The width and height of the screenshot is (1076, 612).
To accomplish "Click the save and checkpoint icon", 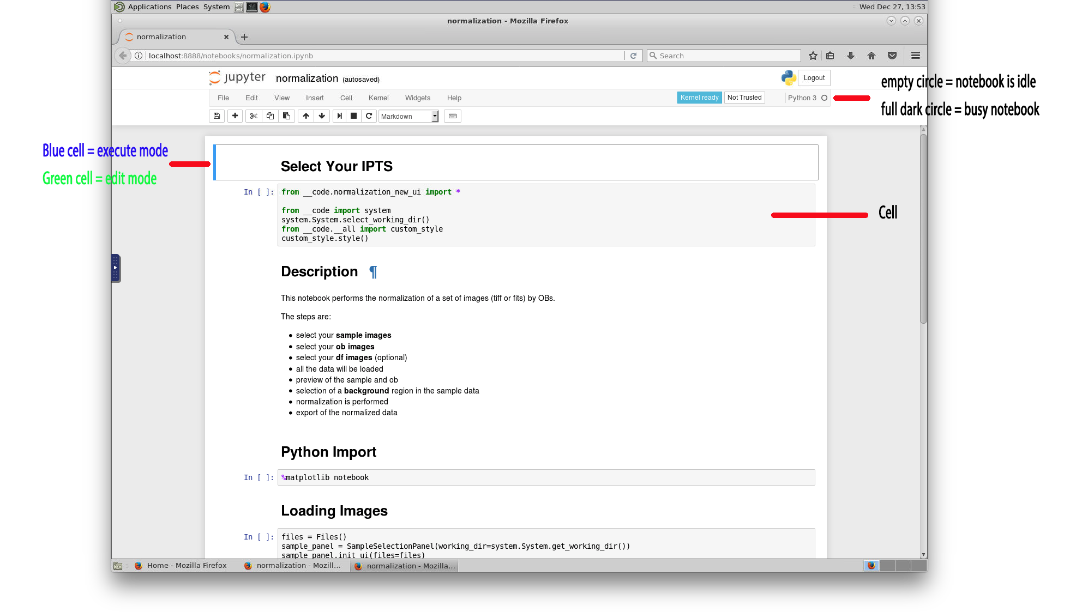I will (x=217, y=116).
